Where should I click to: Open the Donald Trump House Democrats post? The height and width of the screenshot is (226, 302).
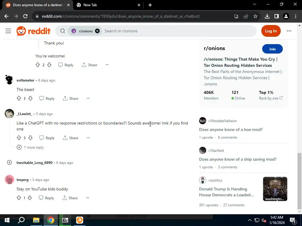(226, 192)
